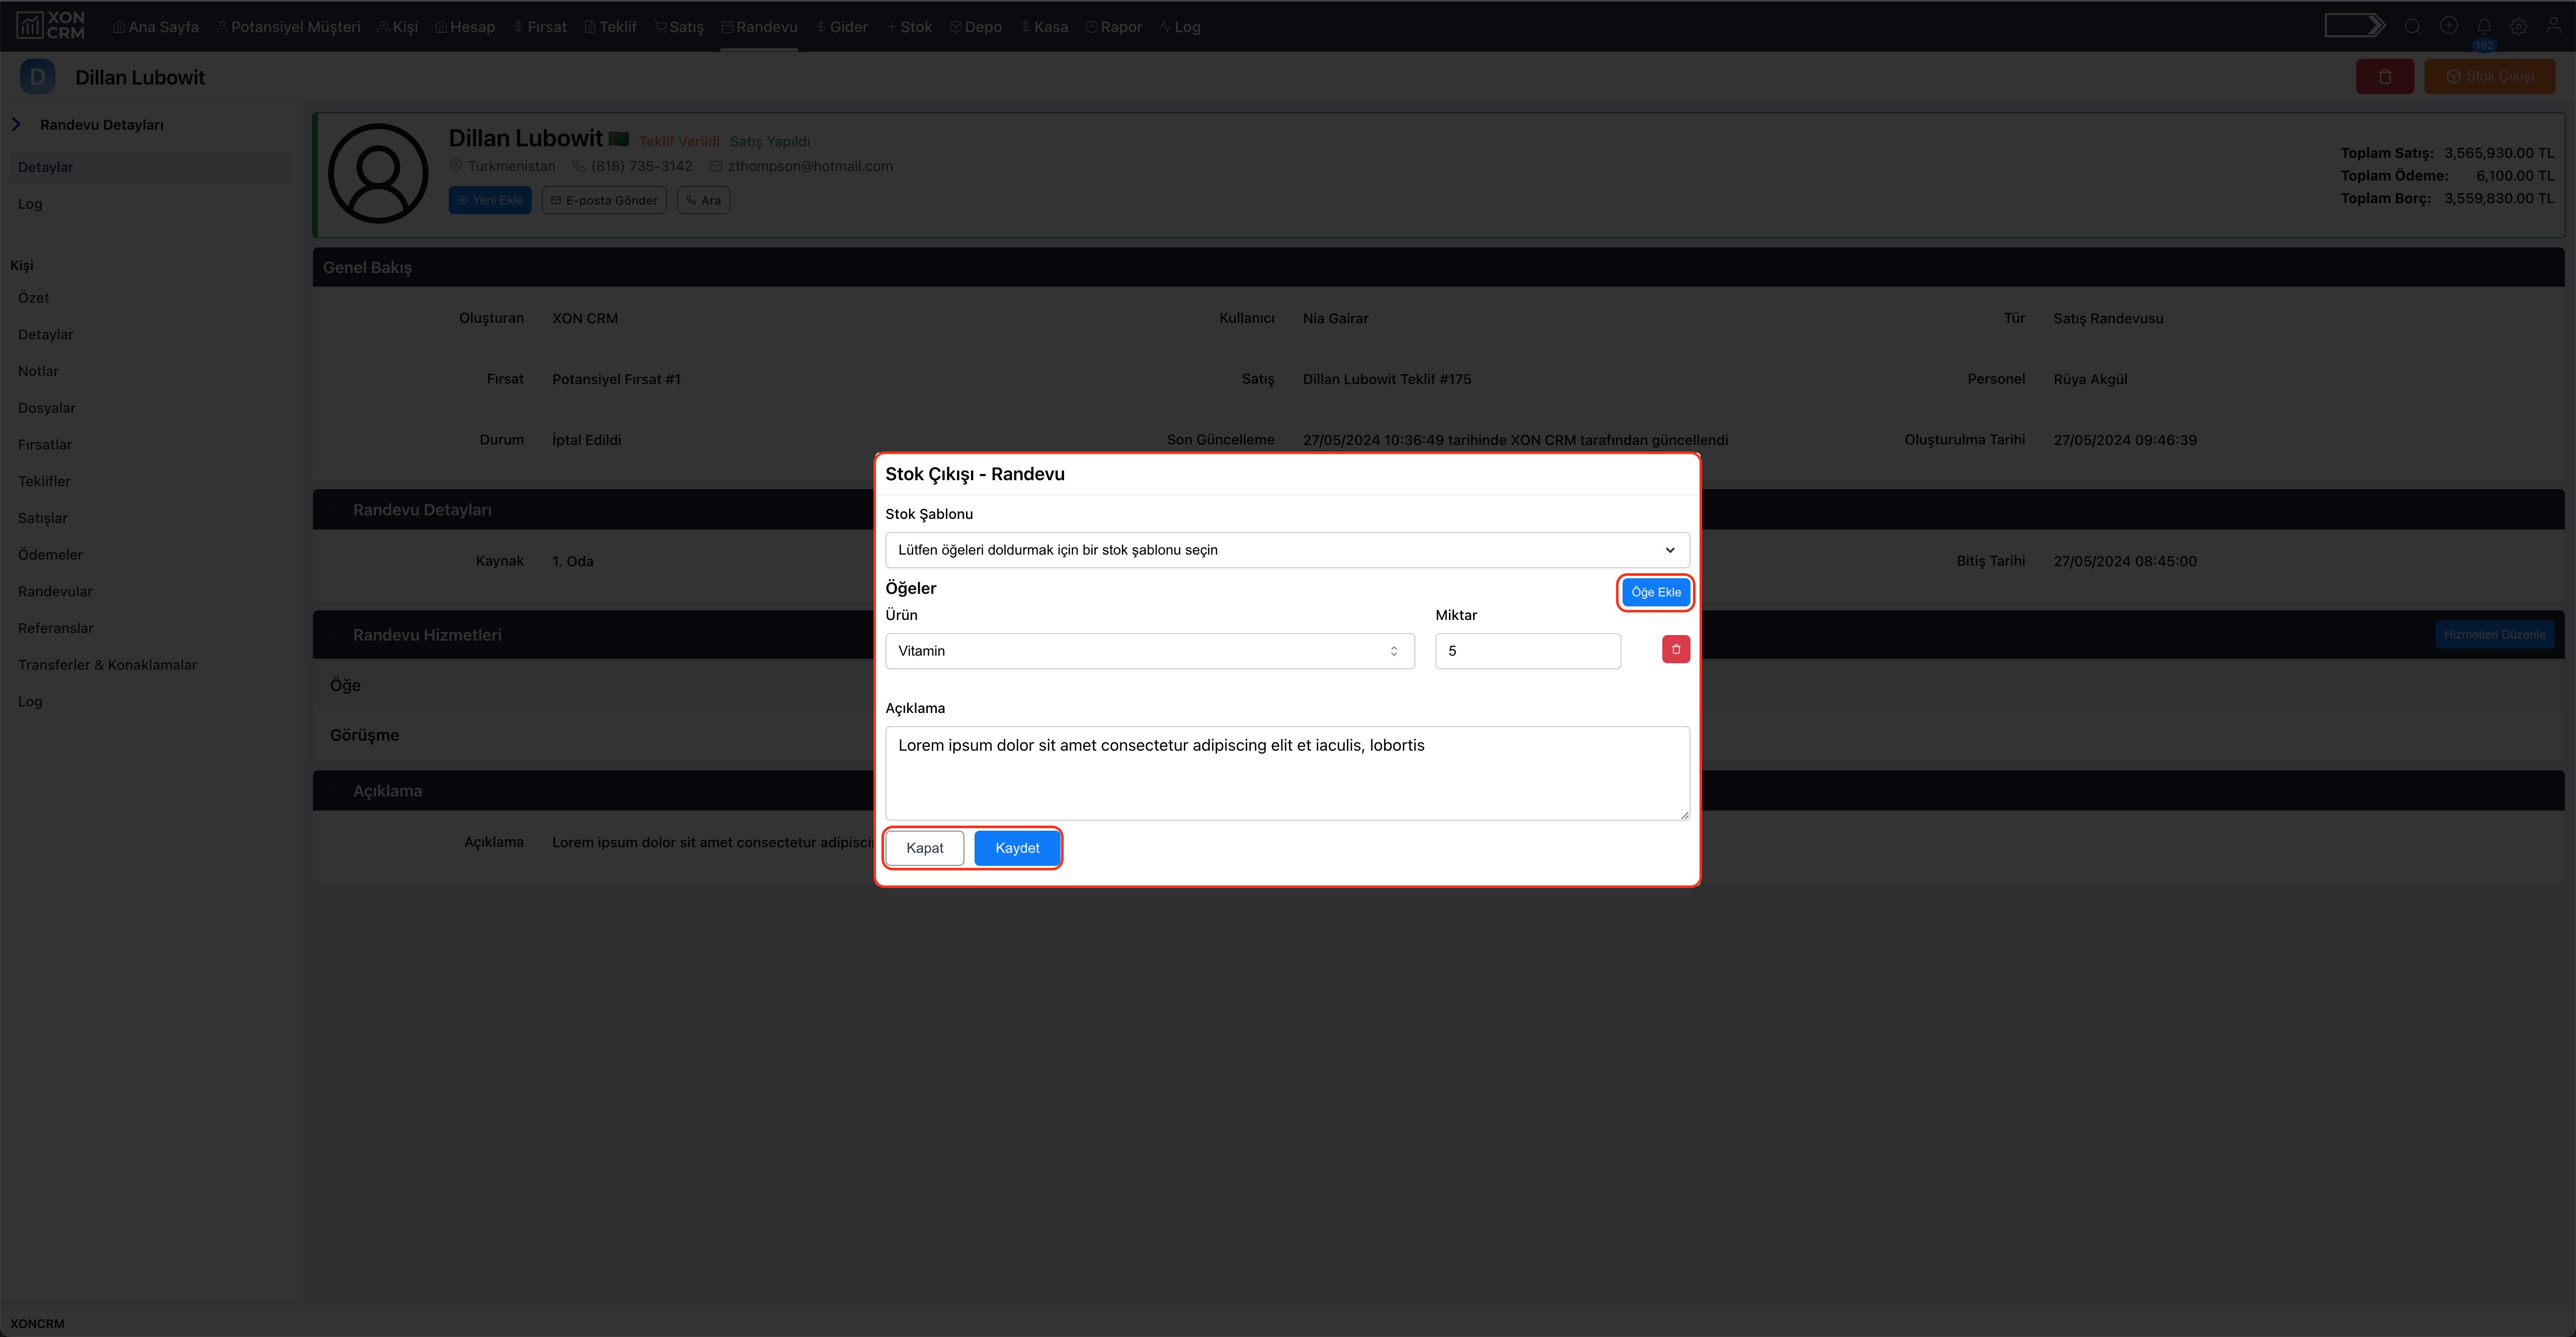
Task: Open the Stok menu in top navigation
Action: point(908,27)
